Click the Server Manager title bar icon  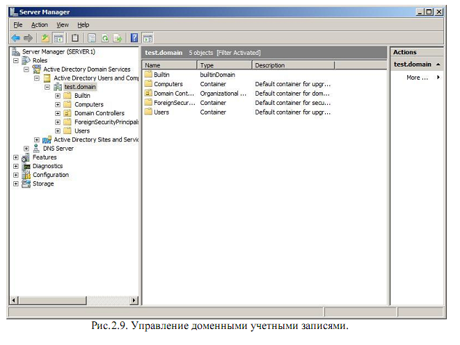tap(13, 12)
